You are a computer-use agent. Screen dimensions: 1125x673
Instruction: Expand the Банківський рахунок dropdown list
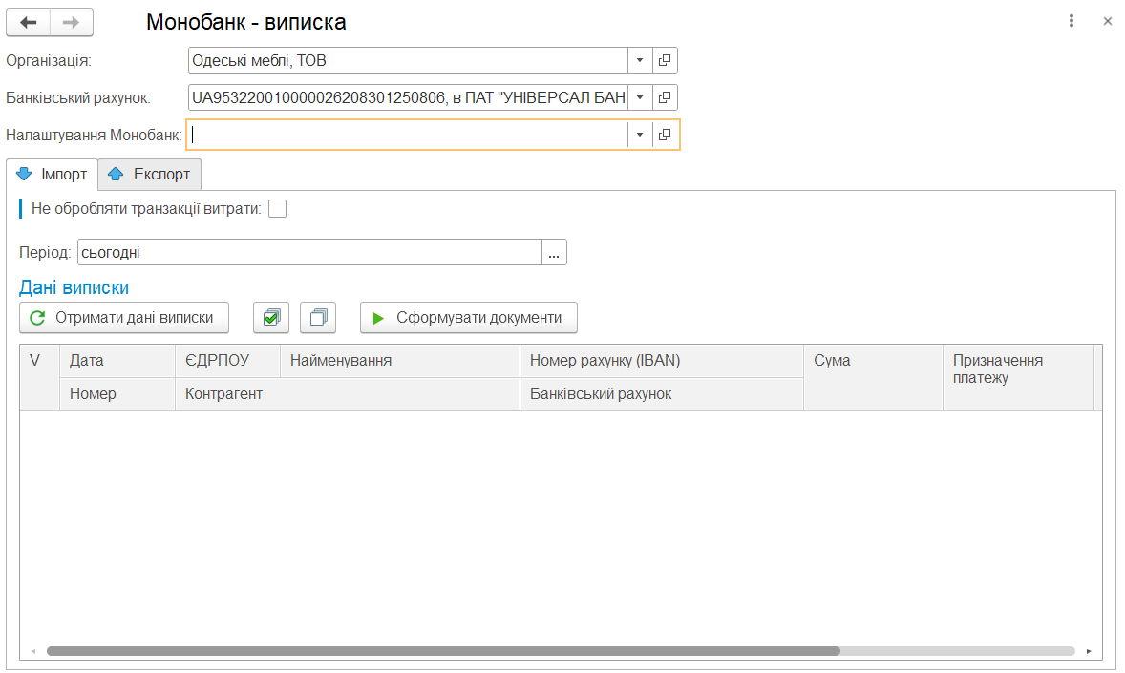(x=640, y=97)
